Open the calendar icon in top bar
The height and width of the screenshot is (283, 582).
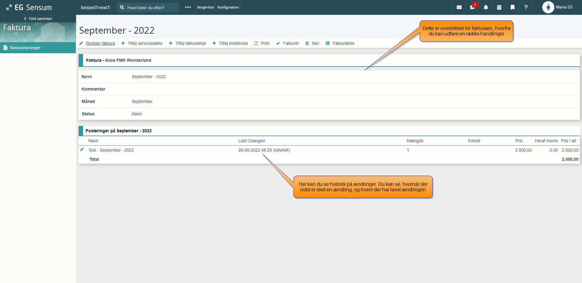click(x=499, y=7)
